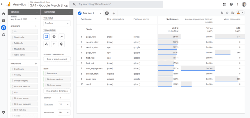Viewport: 250px width, 118px height.
Task: Switch to bar chart visualization
Action: coord(54,44)
